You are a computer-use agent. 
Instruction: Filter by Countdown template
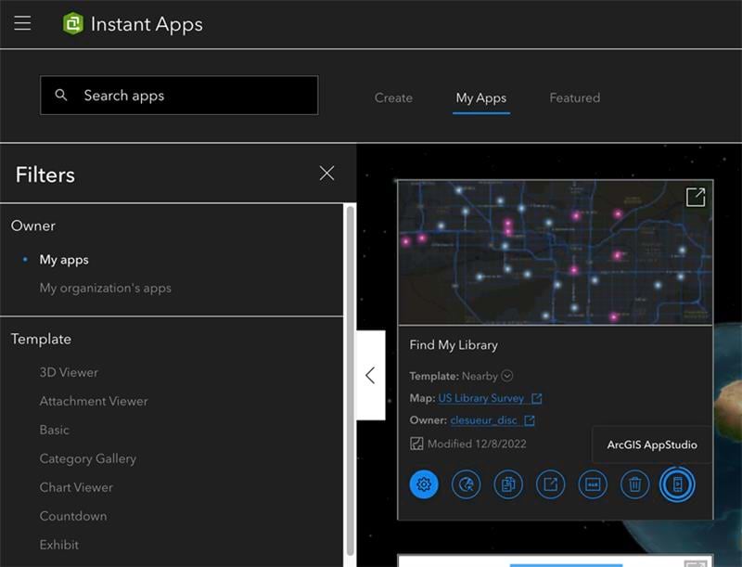73,516
